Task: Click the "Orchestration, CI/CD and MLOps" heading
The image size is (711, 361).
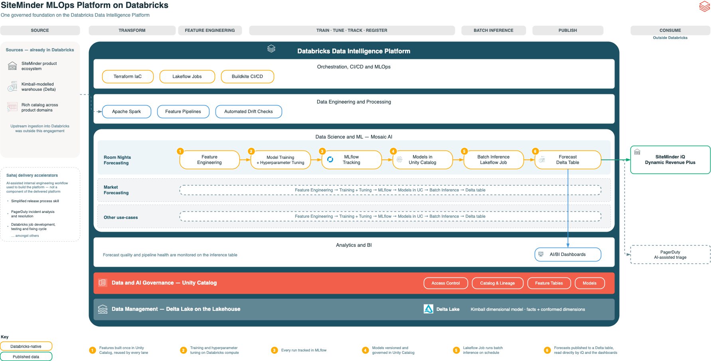Action: tap(354, 67)
